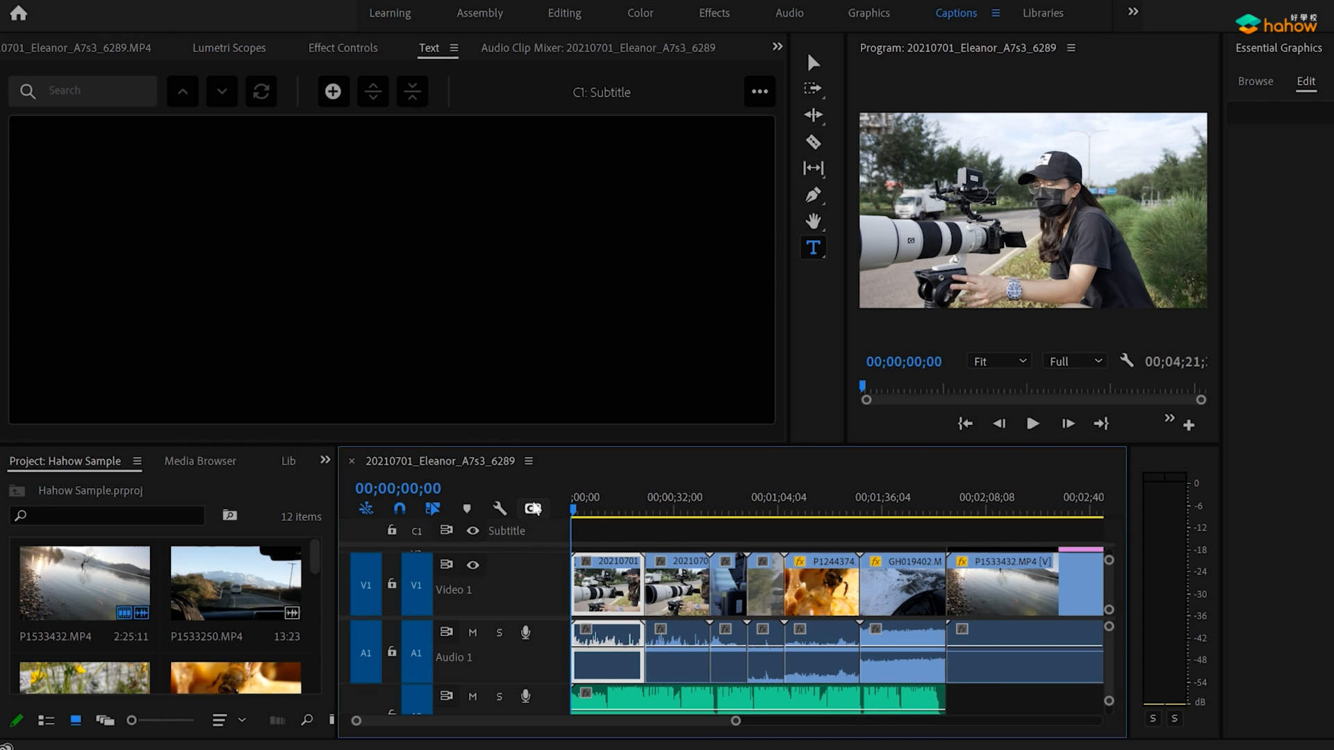Image resolution: width=1334 pixels, height=750 pixels.
Task: Click the P1533432.MP4 thumbnail
Action: [85, 583]
